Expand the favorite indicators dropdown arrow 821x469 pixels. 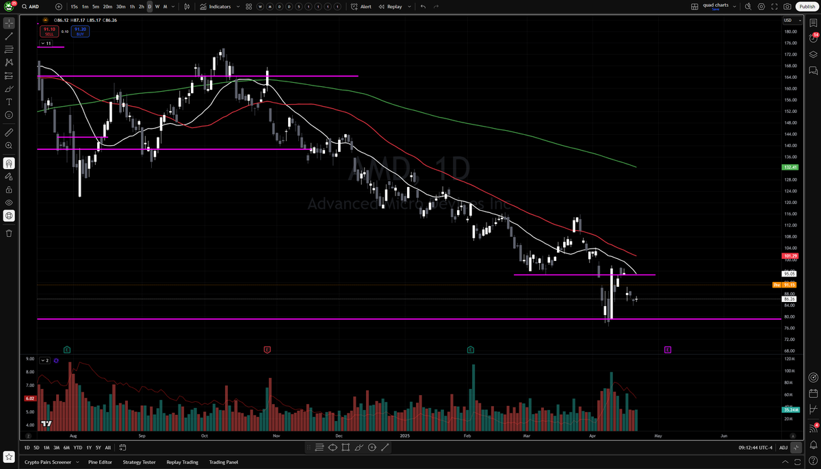(x=237, y=6)
